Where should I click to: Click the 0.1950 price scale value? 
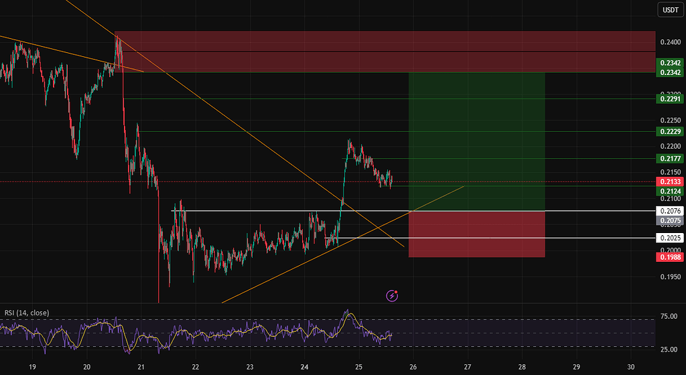click(x=670, y=277)
